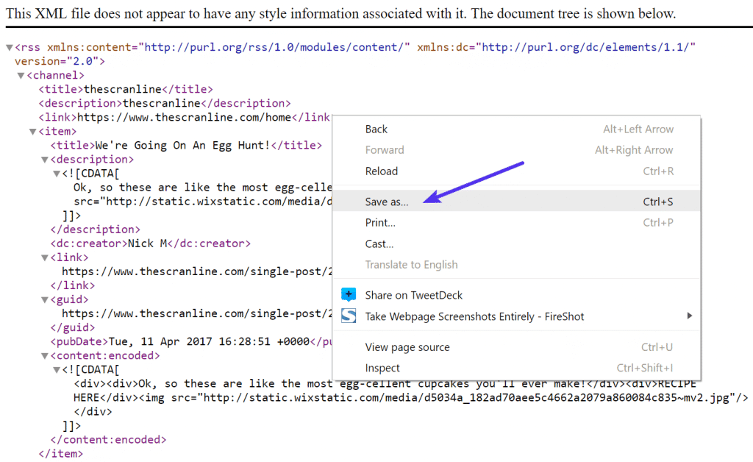
Task: Click the TweetDeck icon in context menu
Action: point(349,295)
